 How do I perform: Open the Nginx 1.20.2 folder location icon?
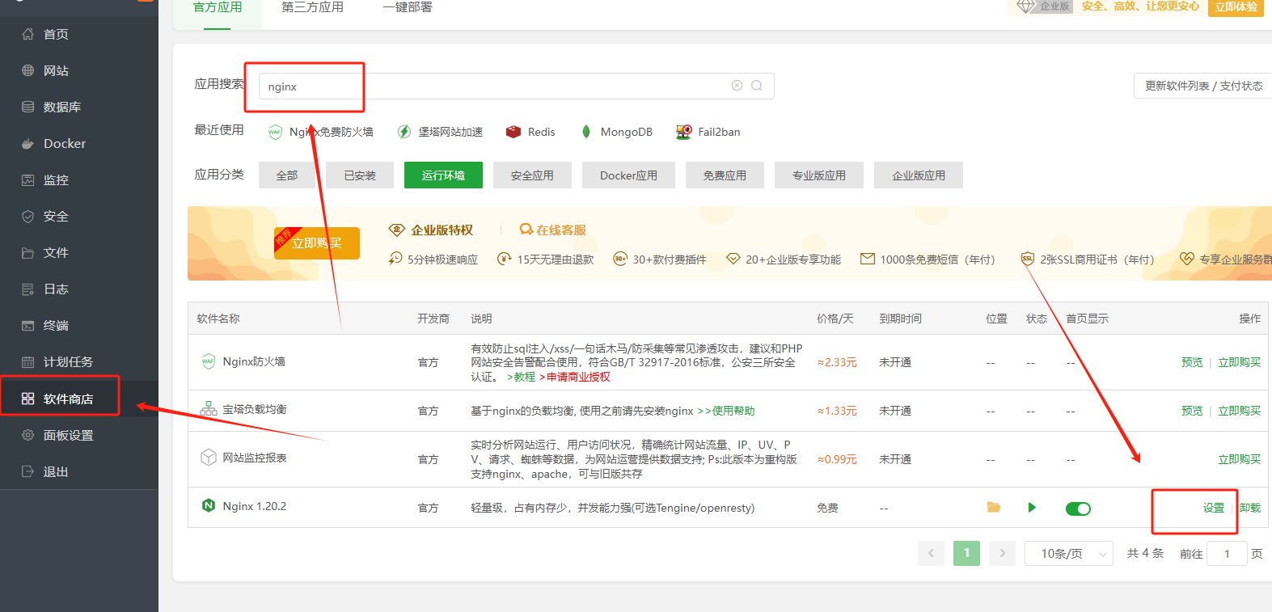[x=994, y=508]
